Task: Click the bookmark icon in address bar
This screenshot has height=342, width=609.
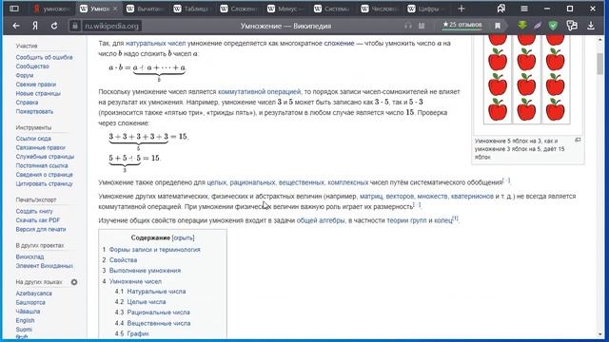Action: coord(497,26)
